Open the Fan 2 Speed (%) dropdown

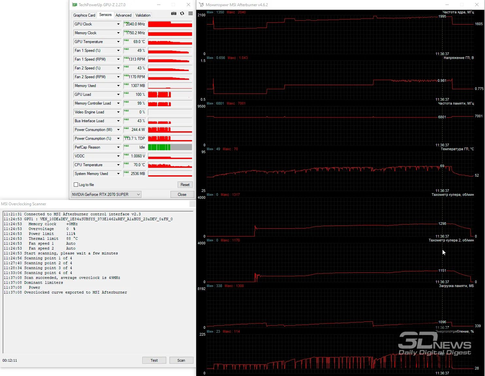[118, 68]
